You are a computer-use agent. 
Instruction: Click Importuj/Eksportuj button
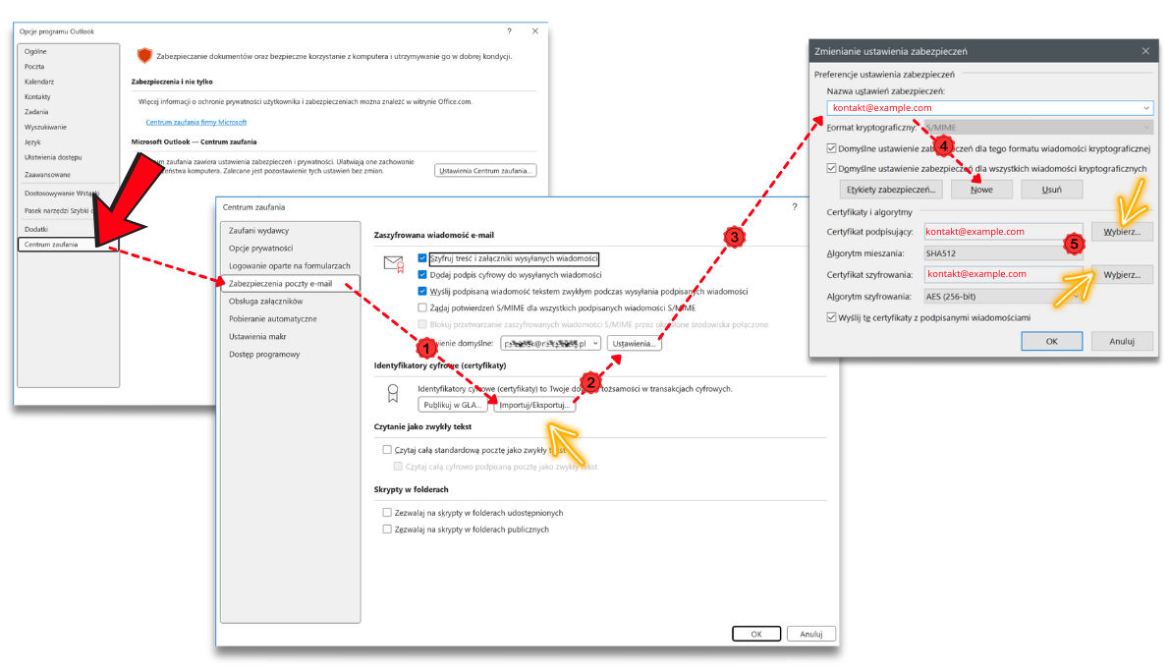534,406
